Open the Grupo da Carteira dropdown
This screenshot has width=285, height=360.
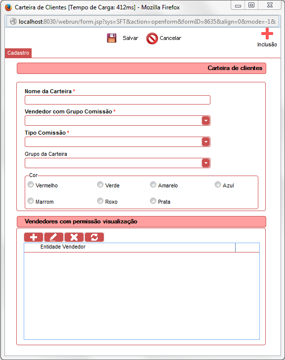pos(205,163)
